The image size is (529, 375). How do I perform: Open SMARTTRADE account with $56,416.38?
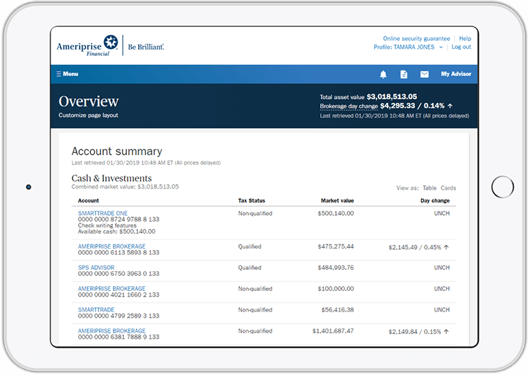pyautogui.click(x=94, y=309)
